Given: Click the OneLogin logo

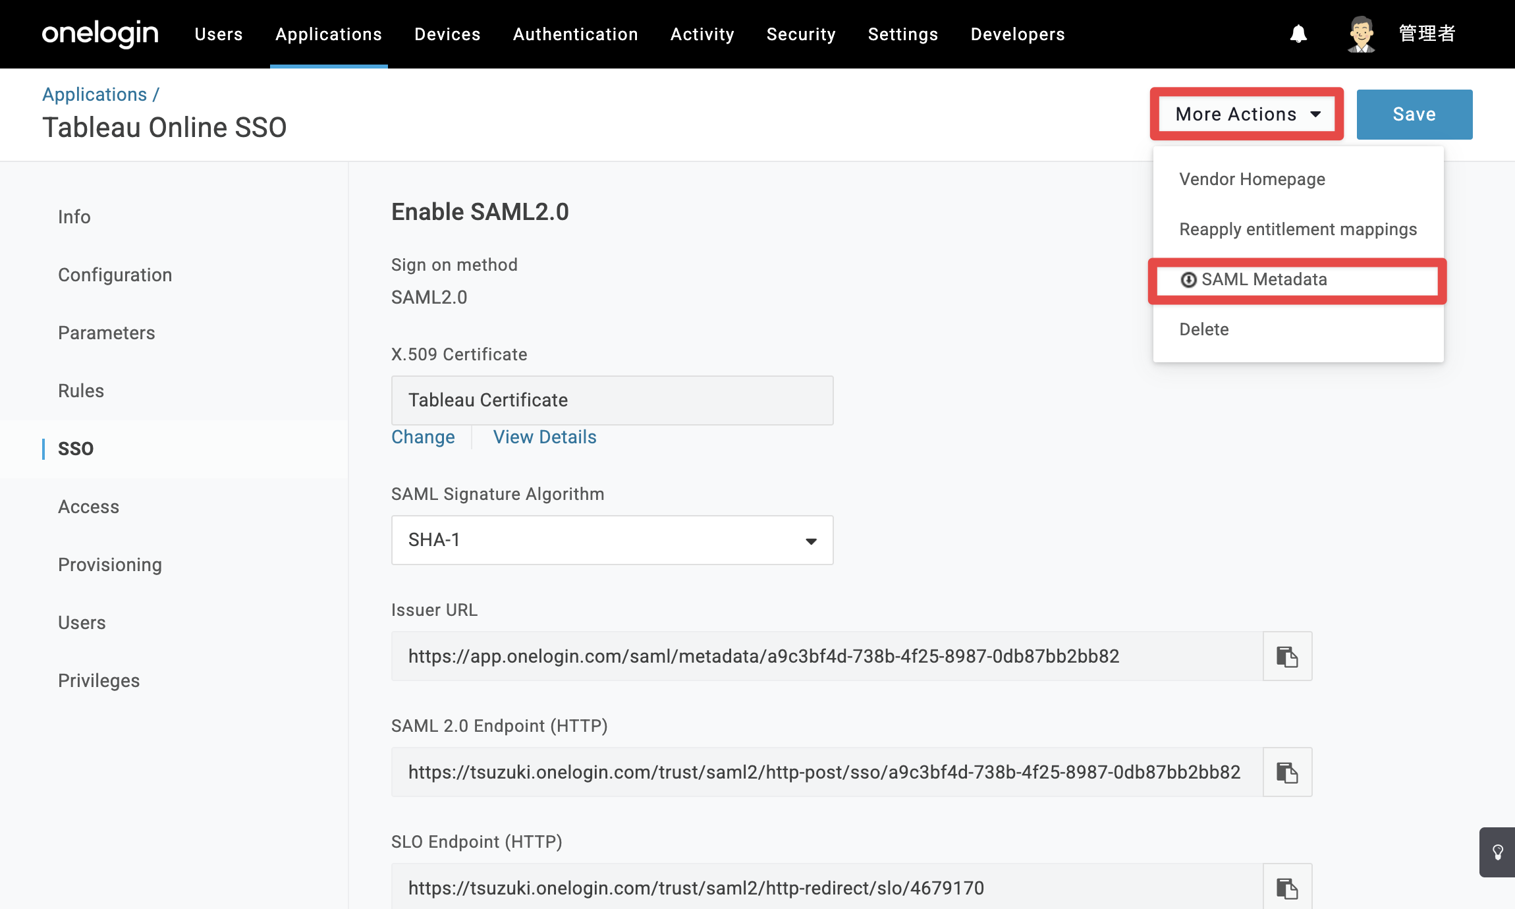Looking at the screenshot, I should [100, 34].
